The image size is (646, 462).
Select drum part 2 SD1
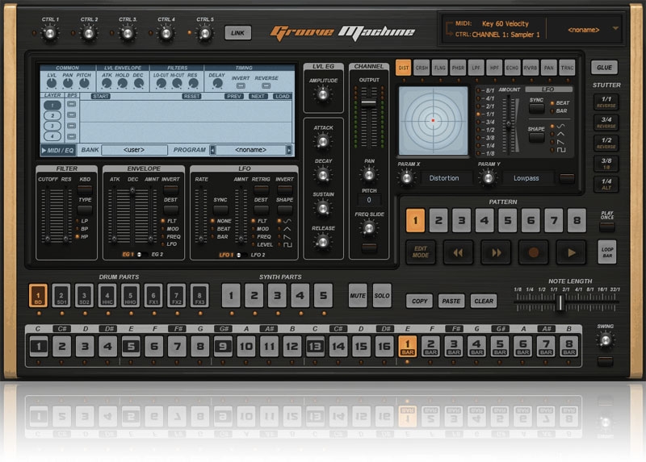(x=61, y=295)
